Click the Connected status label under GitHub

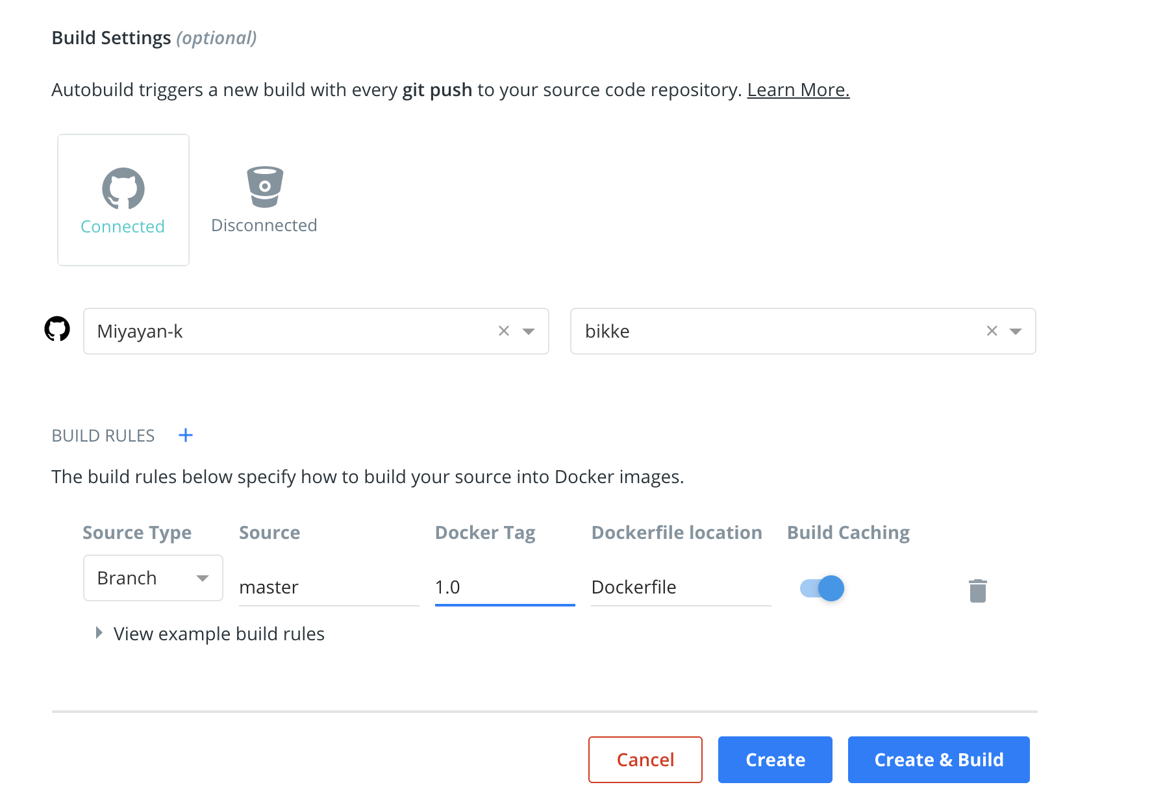point(123,227)
